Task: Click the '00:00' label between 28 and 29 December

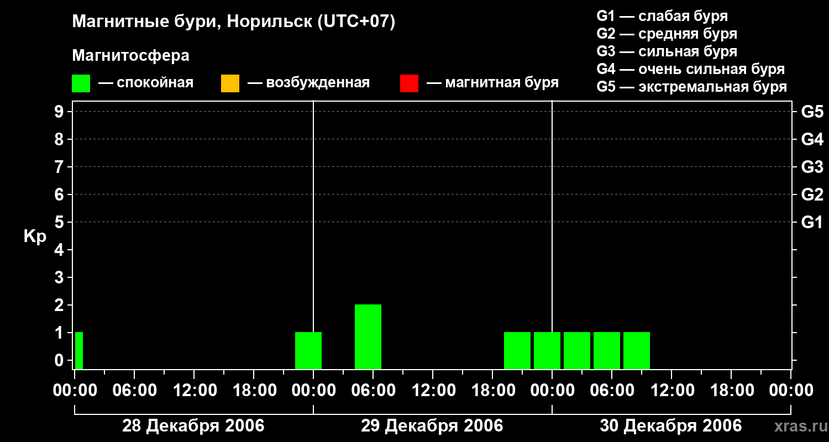Action: point(313,391)
